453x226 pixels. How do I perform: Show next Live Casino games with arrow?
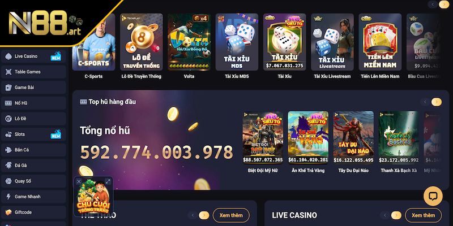(x=396, y=215)
